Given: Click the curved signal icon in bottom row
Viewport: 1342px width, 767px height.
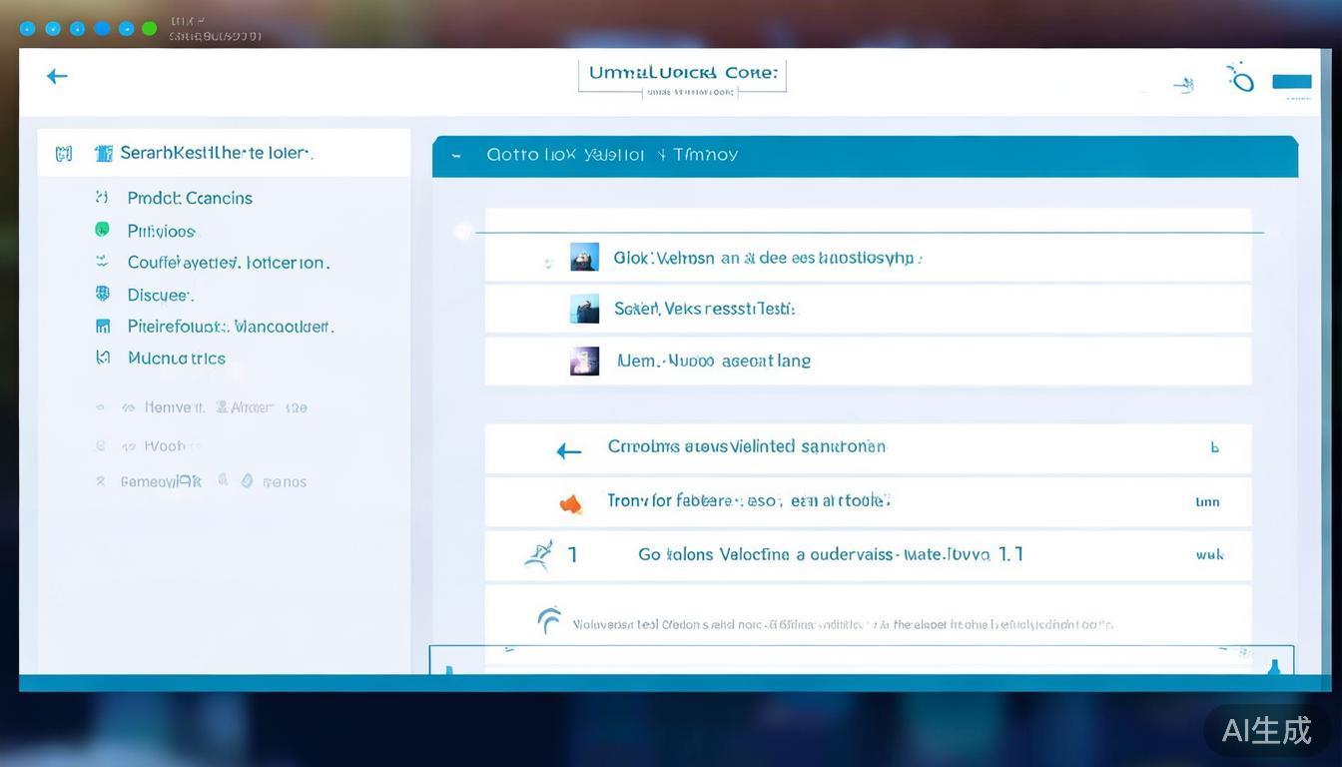Looking at the screenshot, I should (x=548, y=620).
